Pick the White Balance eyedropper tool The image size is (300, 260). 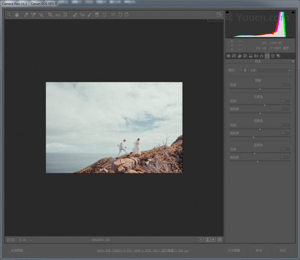tap(26, 14)
